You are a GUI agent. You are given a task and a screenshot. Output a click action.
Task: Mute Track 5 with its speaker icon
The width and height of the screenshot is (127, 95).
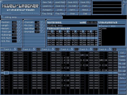click(91, 49)
